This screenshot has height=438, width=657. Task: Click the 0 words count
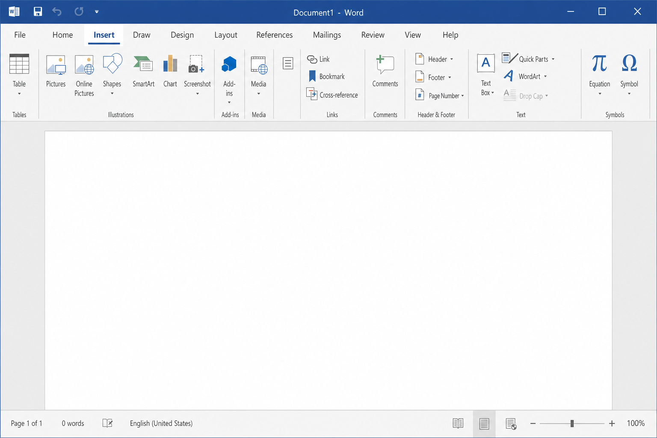point(73,423)
